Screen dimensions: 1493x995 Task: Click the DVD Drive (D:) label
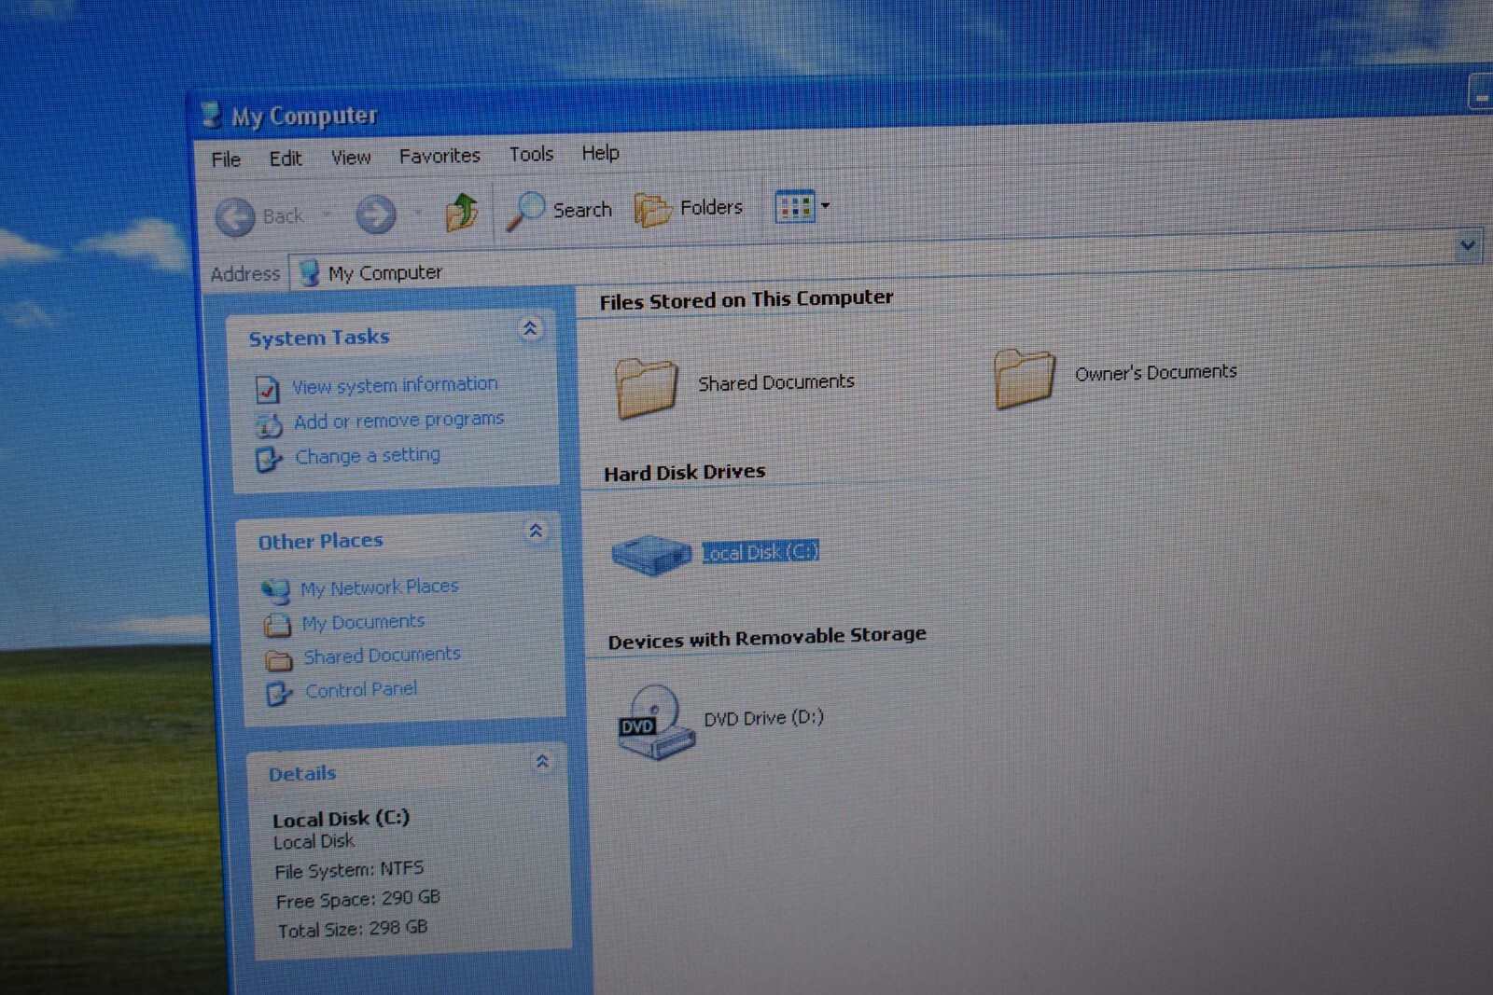763,718
